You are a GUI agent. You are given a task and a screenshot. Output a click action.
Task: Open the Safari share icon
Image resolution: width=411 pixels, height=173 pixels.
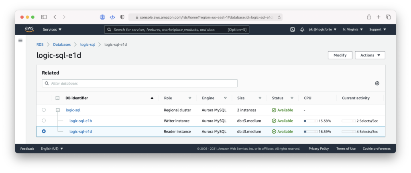click(369, 17)
